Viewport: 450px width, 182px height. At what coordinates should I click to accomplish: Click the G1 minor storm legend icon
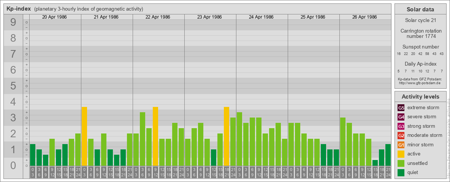click(401, 145)
